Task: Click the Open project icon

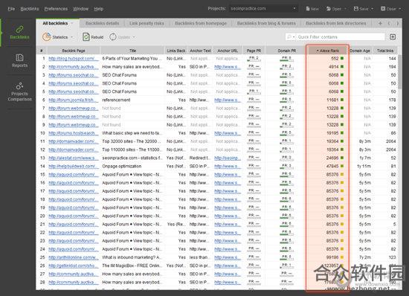Action: [329, 9]
